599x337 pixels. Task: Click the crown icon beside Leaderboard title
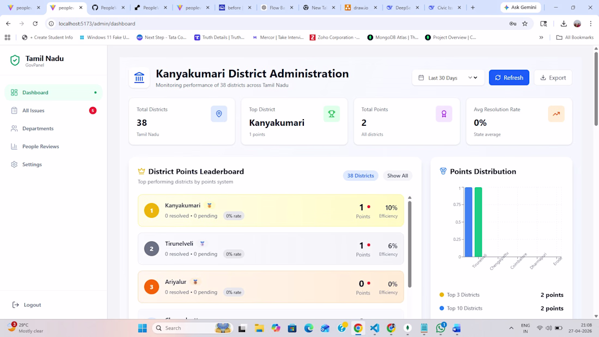tap(142, 171)
